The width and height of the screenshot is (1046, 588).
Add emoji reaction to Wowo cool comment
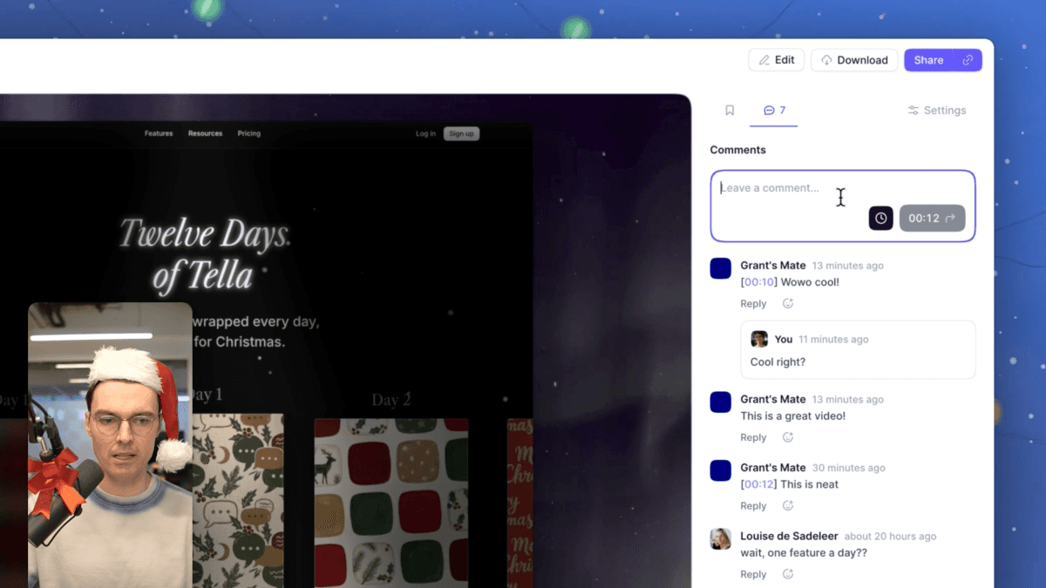tap(788, 304)
